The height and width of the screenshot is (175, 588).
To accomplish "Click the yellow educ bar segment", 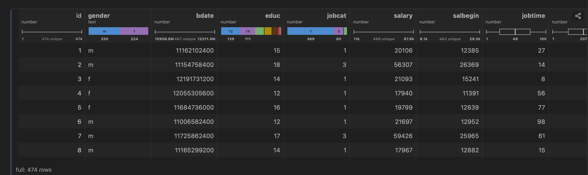I will click(x=268, y=31).
